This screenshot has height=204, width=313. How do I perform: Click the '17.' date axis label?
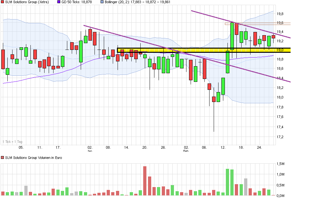click(58, 147)
